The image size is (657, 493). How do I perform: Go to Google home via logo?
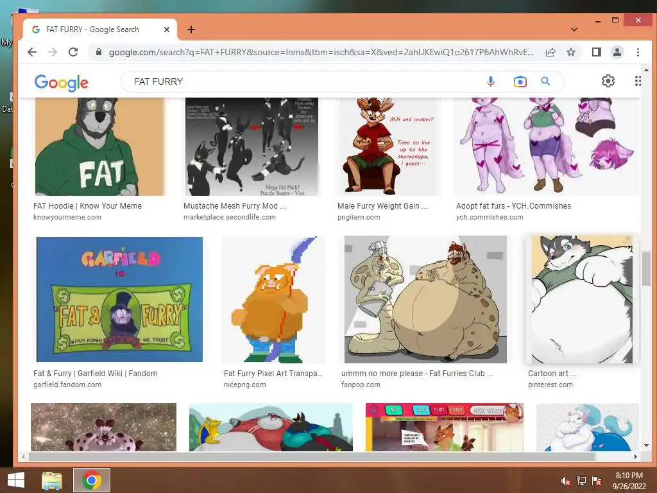[61, 83]
